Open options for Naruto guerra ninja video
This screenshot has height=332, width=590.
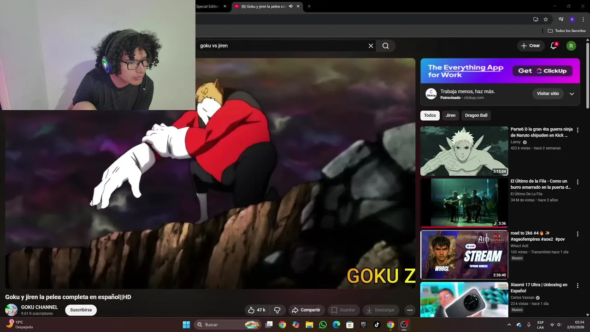pos(578,130)
